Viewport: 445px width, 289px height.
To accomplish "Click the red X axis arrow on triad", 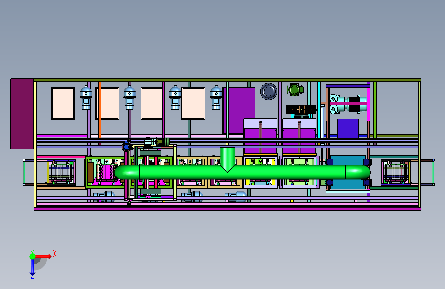I will 43,256.
